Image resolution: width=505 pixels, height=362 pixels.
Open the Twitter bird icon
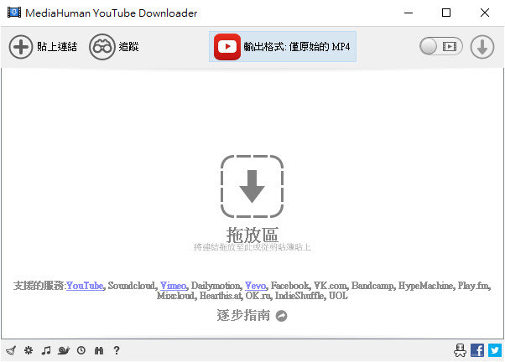coord(494,350)
